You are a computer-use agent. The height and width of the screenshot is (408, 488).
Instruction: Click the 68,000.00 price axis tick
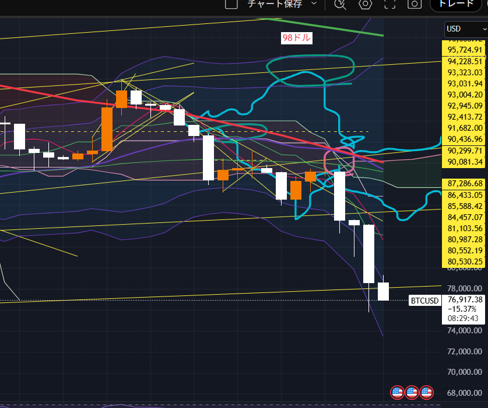tap(464, 393)
